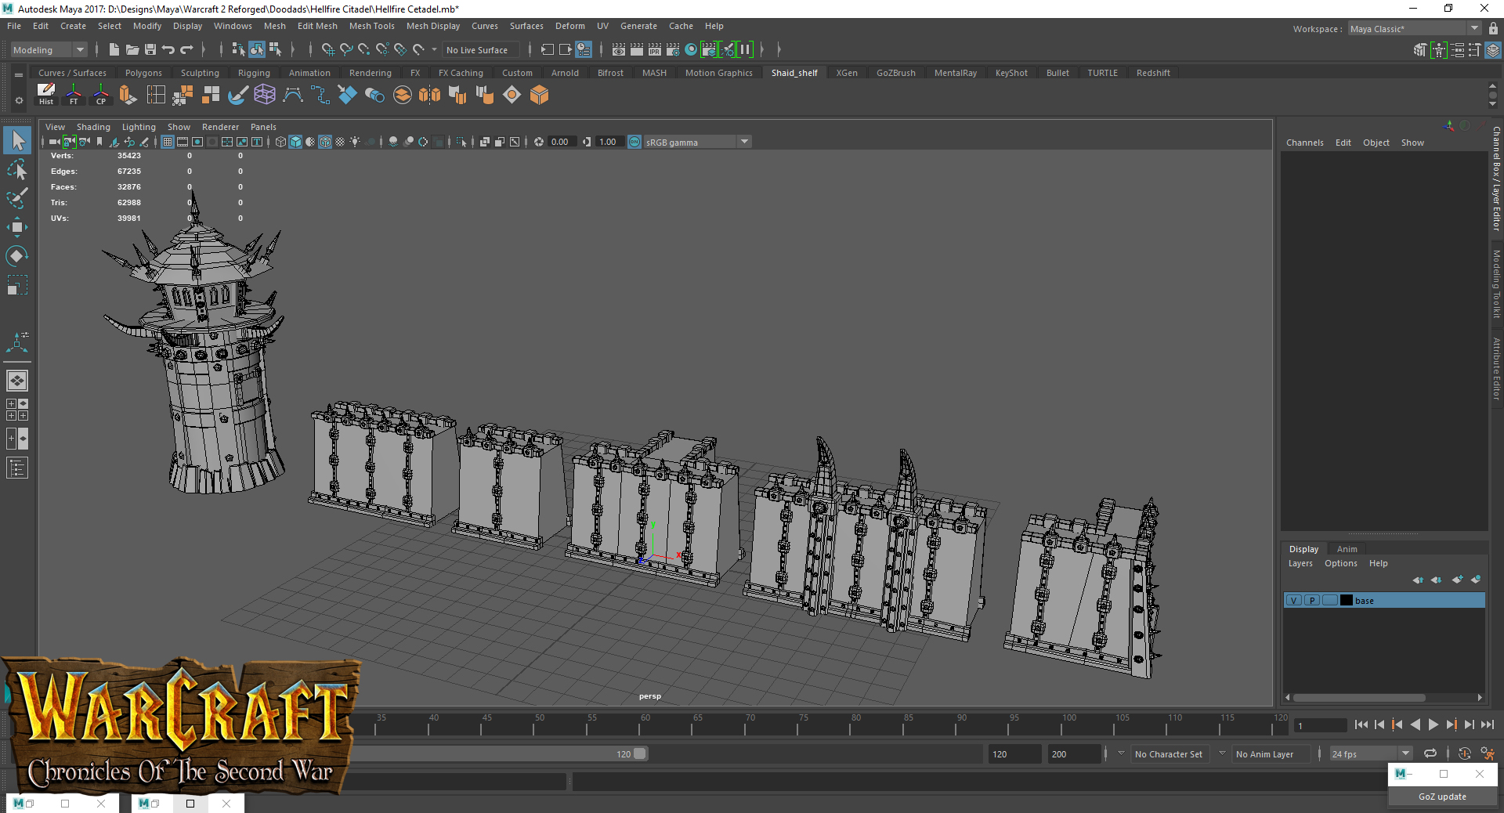Click the purple lattice shelf icon

[x=265, y=95]
